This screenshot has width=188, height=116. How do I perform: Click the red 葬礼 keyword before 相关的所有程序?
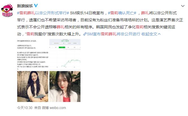[60, 27]
